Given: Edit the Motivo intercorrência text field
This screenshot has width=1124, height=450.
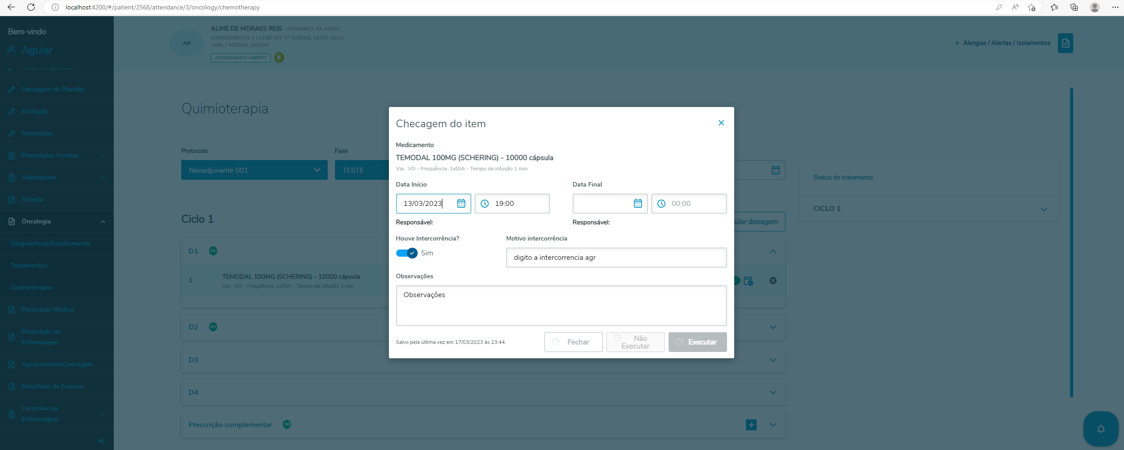Looking at the screenshot, I should click(616, 258).
